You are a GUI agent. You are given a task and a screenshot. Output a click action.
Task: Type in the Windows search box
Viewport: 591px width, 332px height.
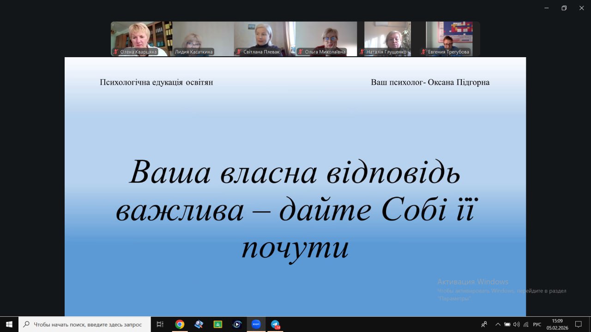pos(88,324)
